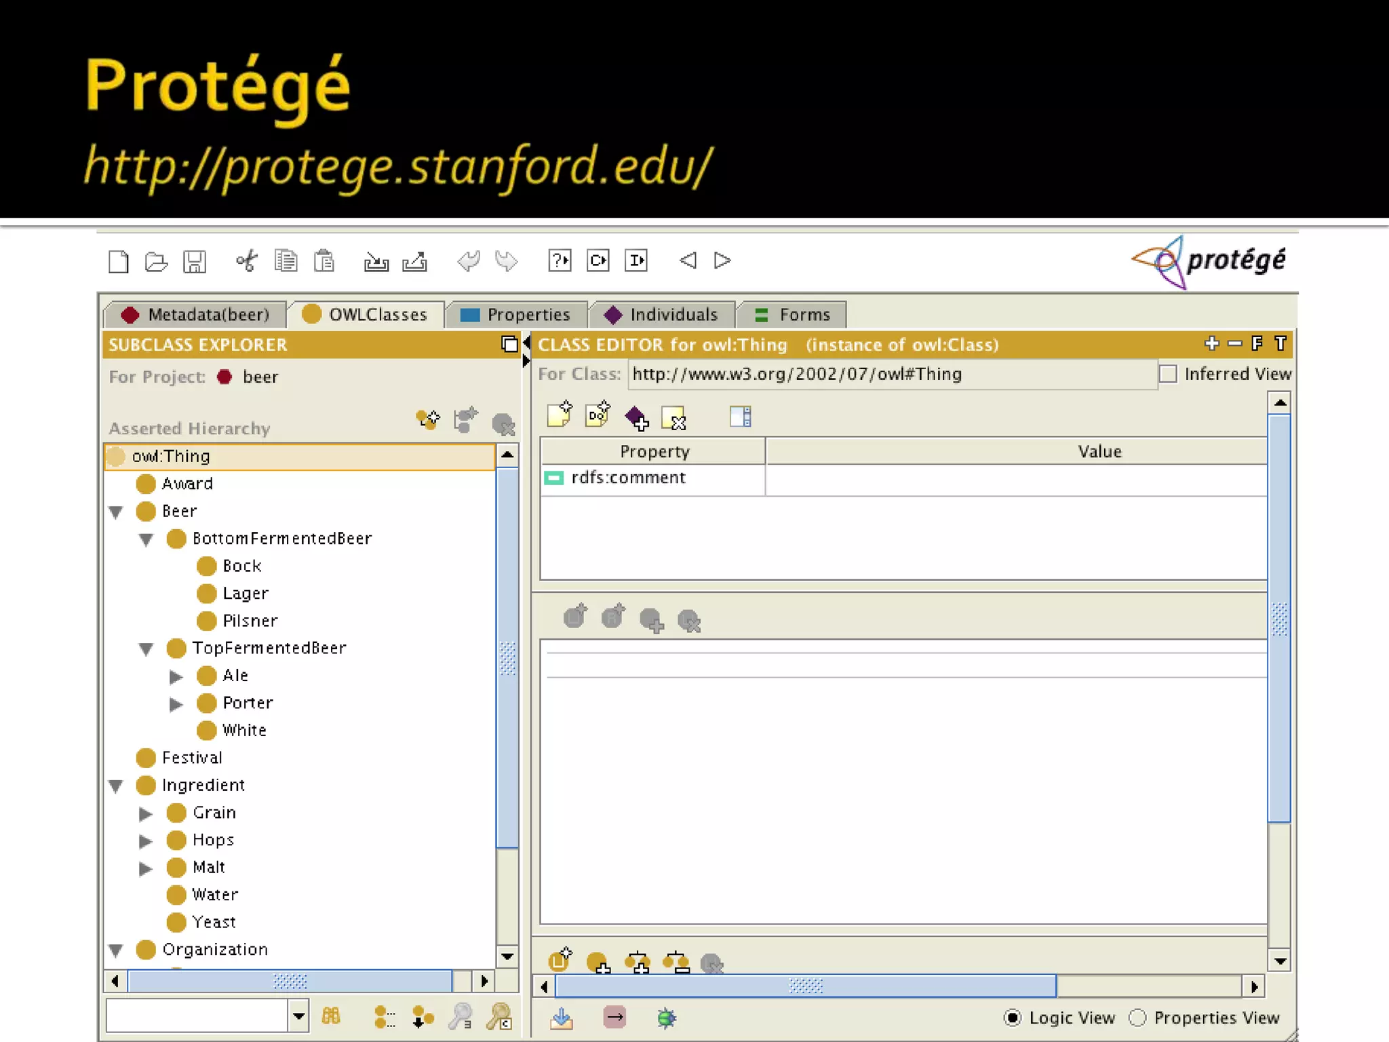This screenshot has width=1389, height=1042.
Task: Open a project using the folder icon
Action: [156, 261]
